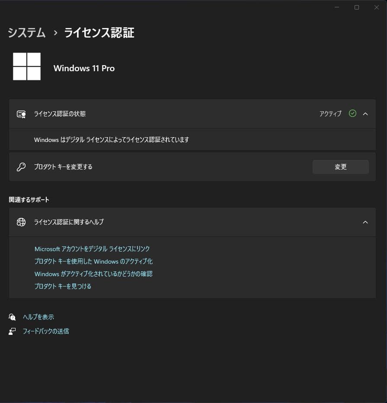Click the フィードバックの送信 link
The height and width of the screenshot is (403, 387).
(x=46, y=331)
